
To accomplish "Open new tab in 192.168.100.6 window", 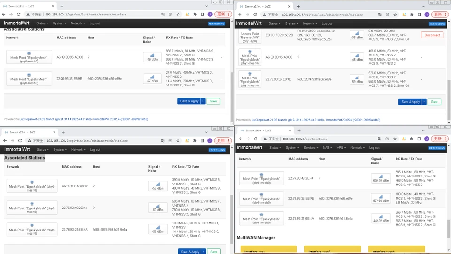I will pos(299,131).
